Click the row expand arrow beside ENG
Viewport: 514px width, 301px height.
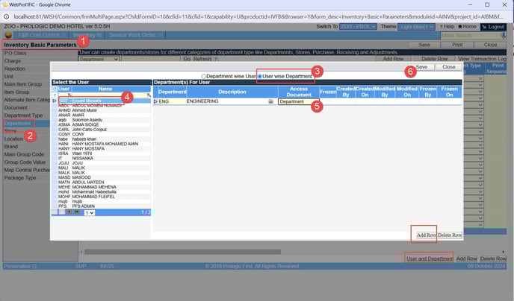[x=155, y=101]
